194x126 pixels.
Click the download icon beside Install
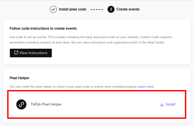pos(162,105)
